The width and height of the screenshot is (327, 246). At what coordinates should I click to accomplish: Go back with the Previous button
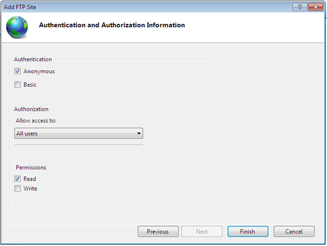pos(158,231)
